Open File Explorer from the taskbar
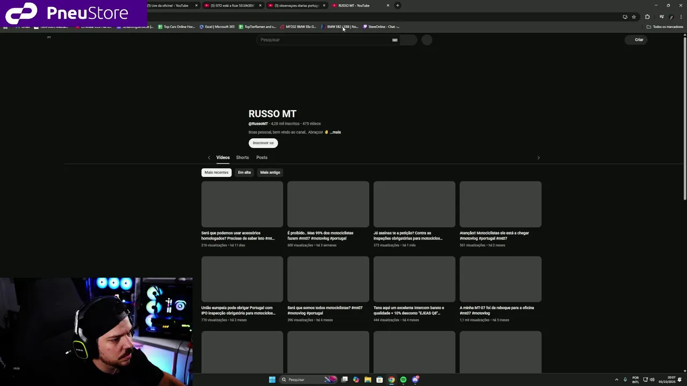The image size is (687, 386). pyautogui.click(x=368, y=380)
